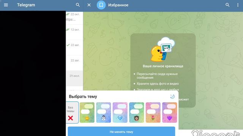This screenshot has height=136, width=243.
Task: Click the duck with cloud sticker
Action: (163, 49)
